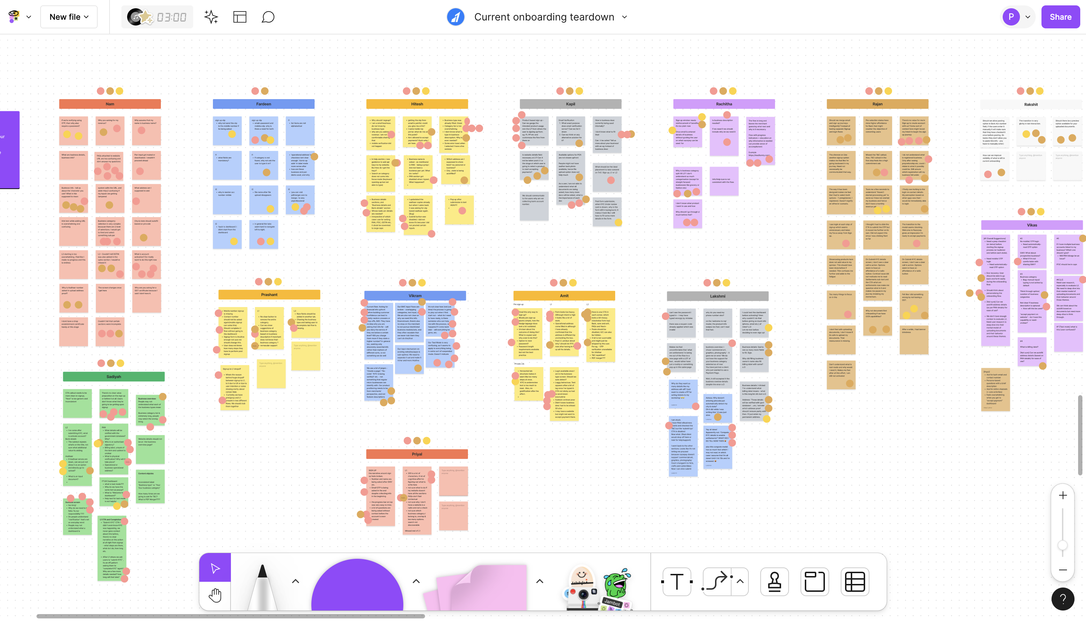1086x622 pixels.
Task: Click the vertical scrollbar on right
Action: 1081,435
